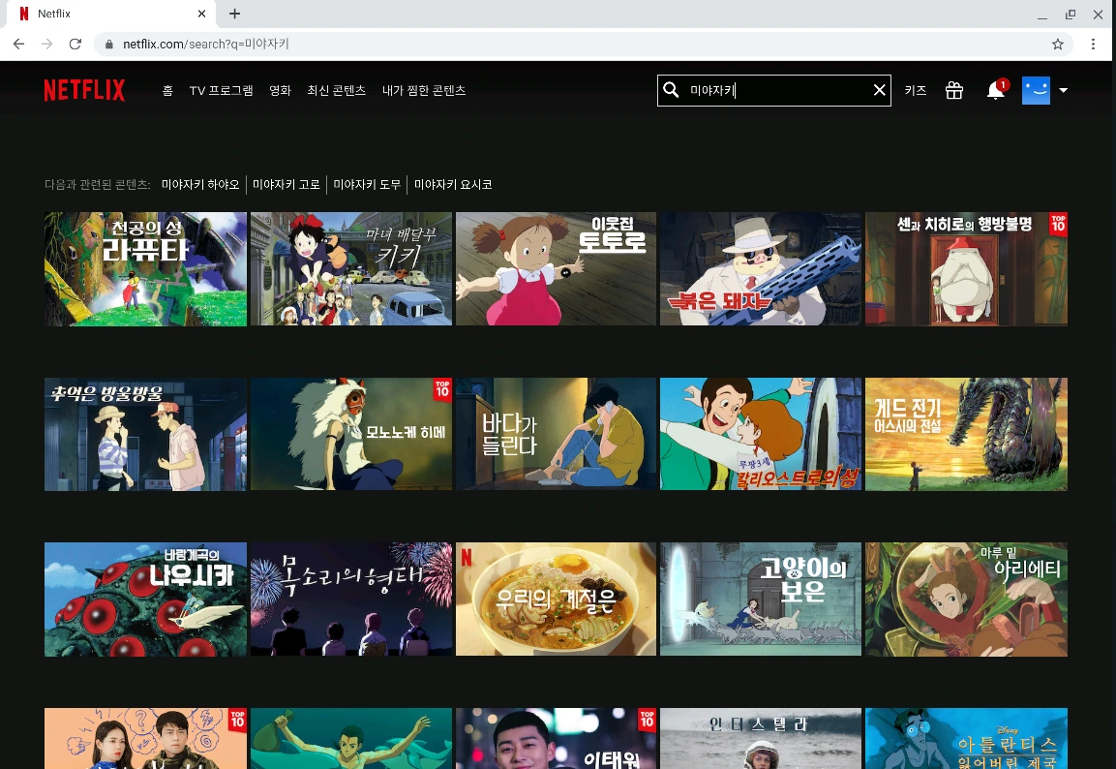Open Chrome three-dot menu
This screenshot has height=769, width=1116.
(x=1093, y=45)
